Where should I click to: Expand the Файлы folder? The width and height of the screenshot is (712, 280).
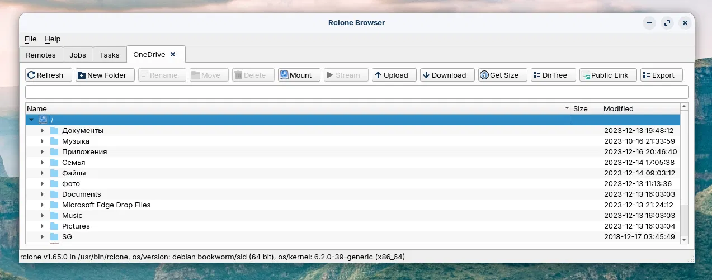click(42, 173)
